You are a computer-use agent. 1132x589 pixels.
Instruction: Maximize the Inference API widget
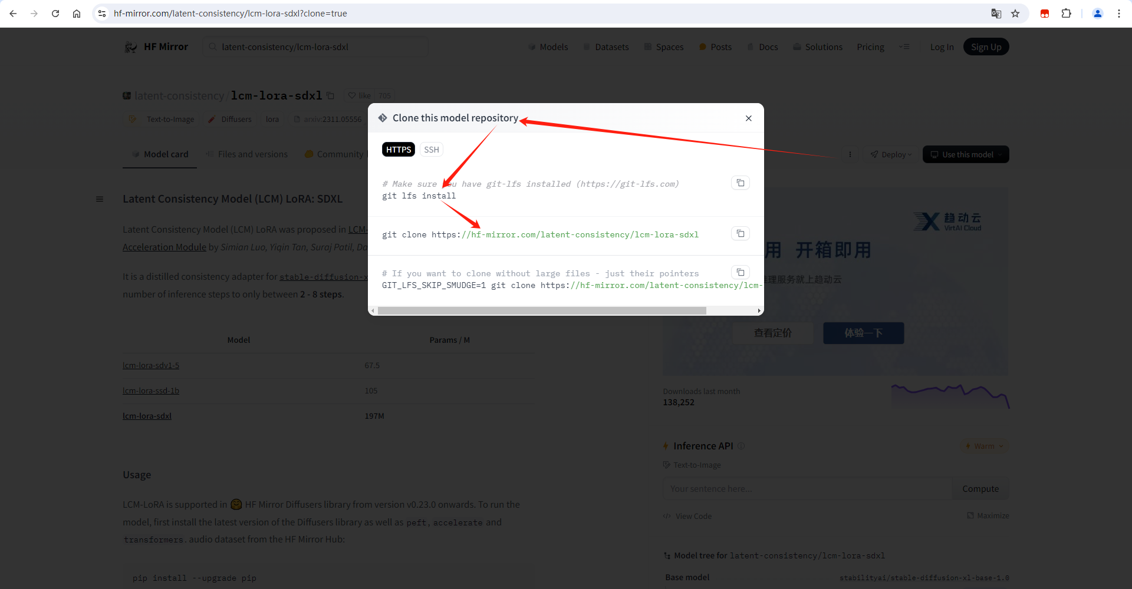point(988,516)
